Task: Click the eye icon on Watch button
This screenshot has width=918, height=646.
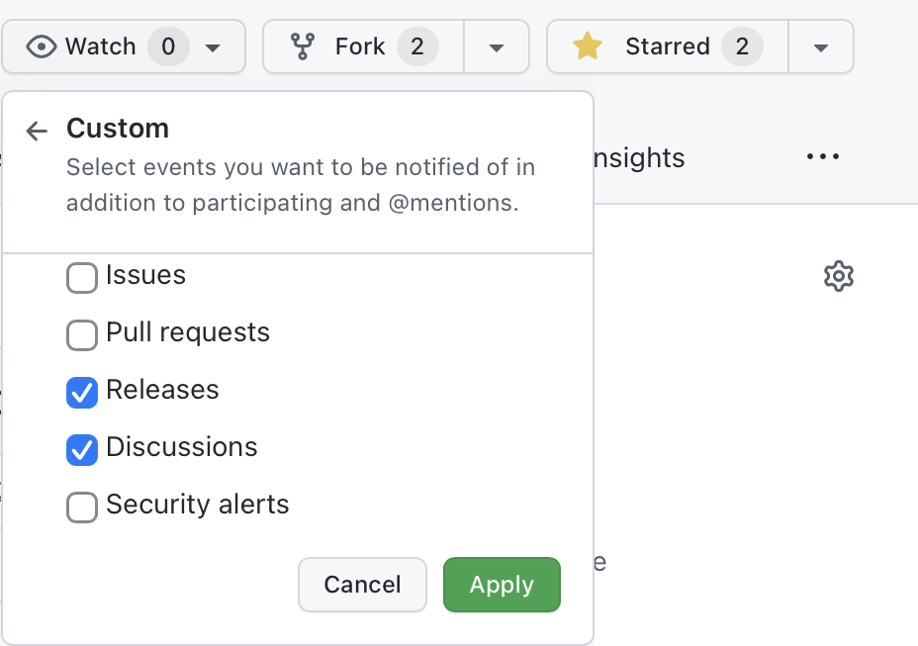Action: pos(42,46)
